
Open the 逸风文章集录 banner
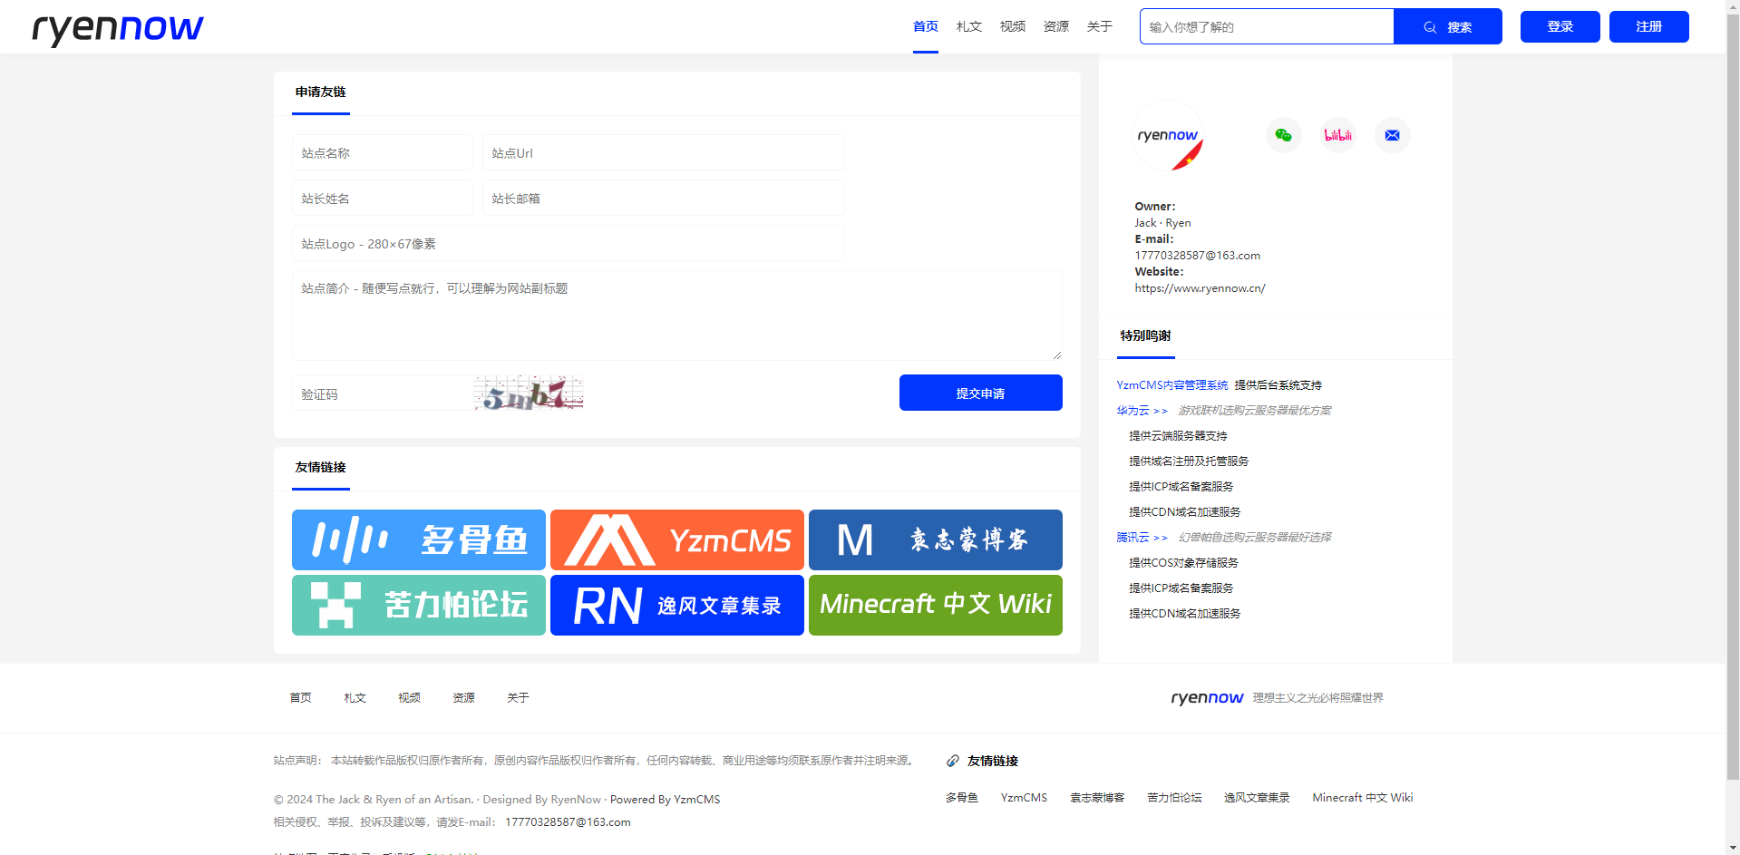677,605
